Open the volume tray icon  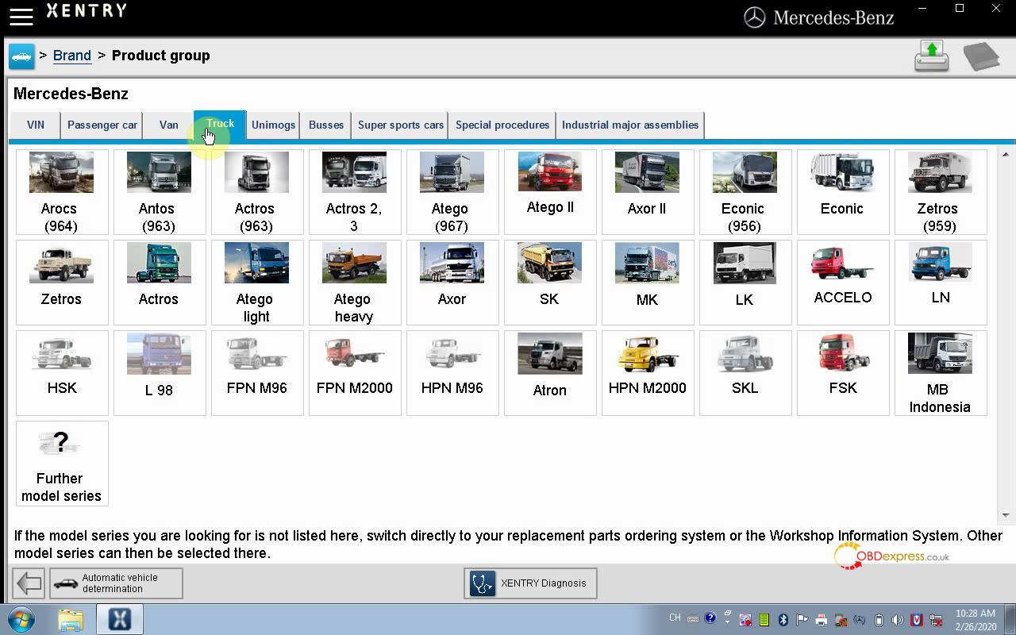click(898, 620)
